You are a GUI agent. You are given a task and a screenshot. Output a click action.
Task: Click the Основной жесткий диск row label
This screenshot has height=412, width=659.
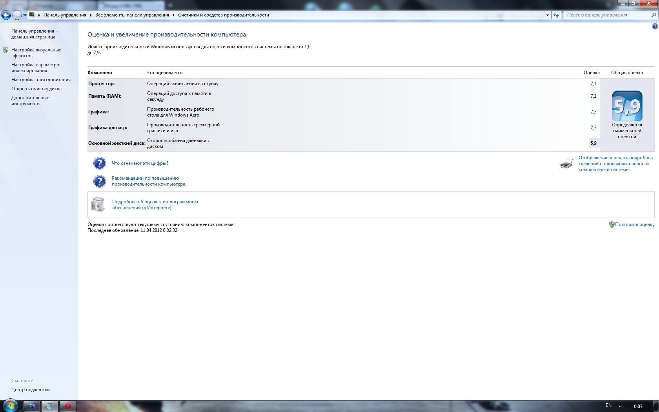117,143
